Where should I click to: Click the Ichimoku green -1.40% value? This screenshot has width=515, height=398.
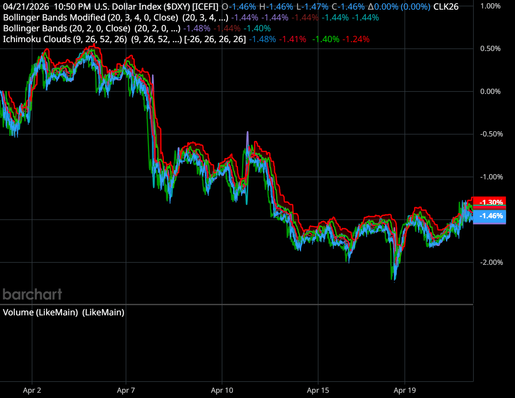tap(325, 39)
